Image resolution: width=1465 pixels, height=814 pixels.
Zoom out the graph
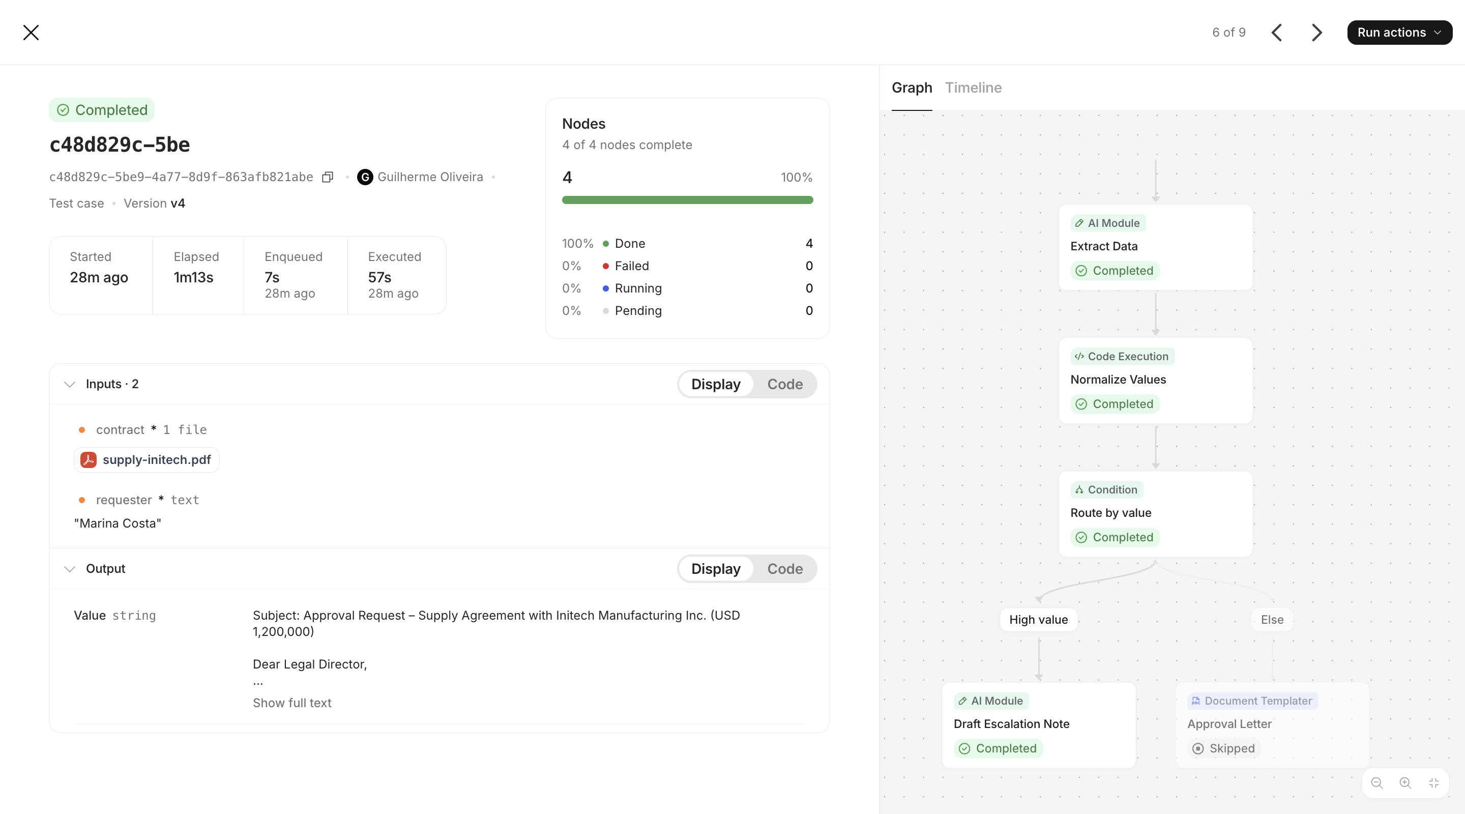(1377, 783)
